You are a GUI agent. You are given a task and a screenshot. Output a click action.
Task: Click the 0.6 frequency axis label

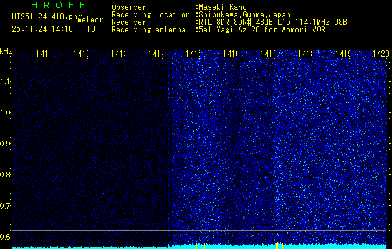pos(5,237)
